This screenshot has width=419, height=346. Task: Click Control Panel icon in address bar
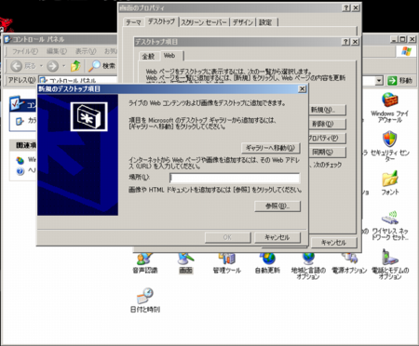pos(43,80)
